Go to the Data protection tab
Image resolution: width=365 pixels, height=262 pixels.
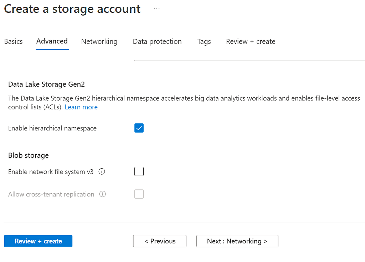[x=157, y=41]
